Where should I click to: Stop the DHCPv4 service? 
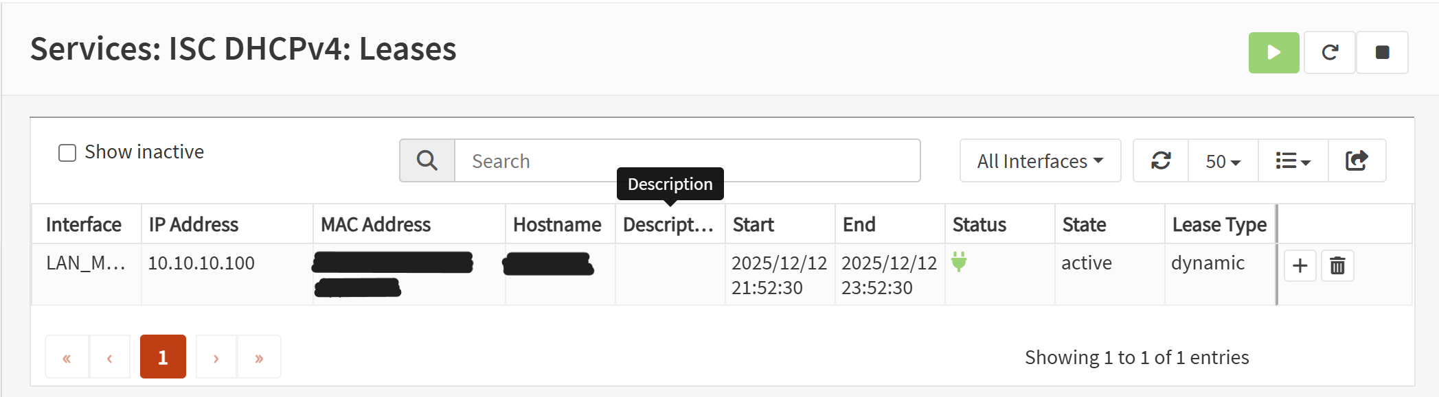[x=1382, y=53]
